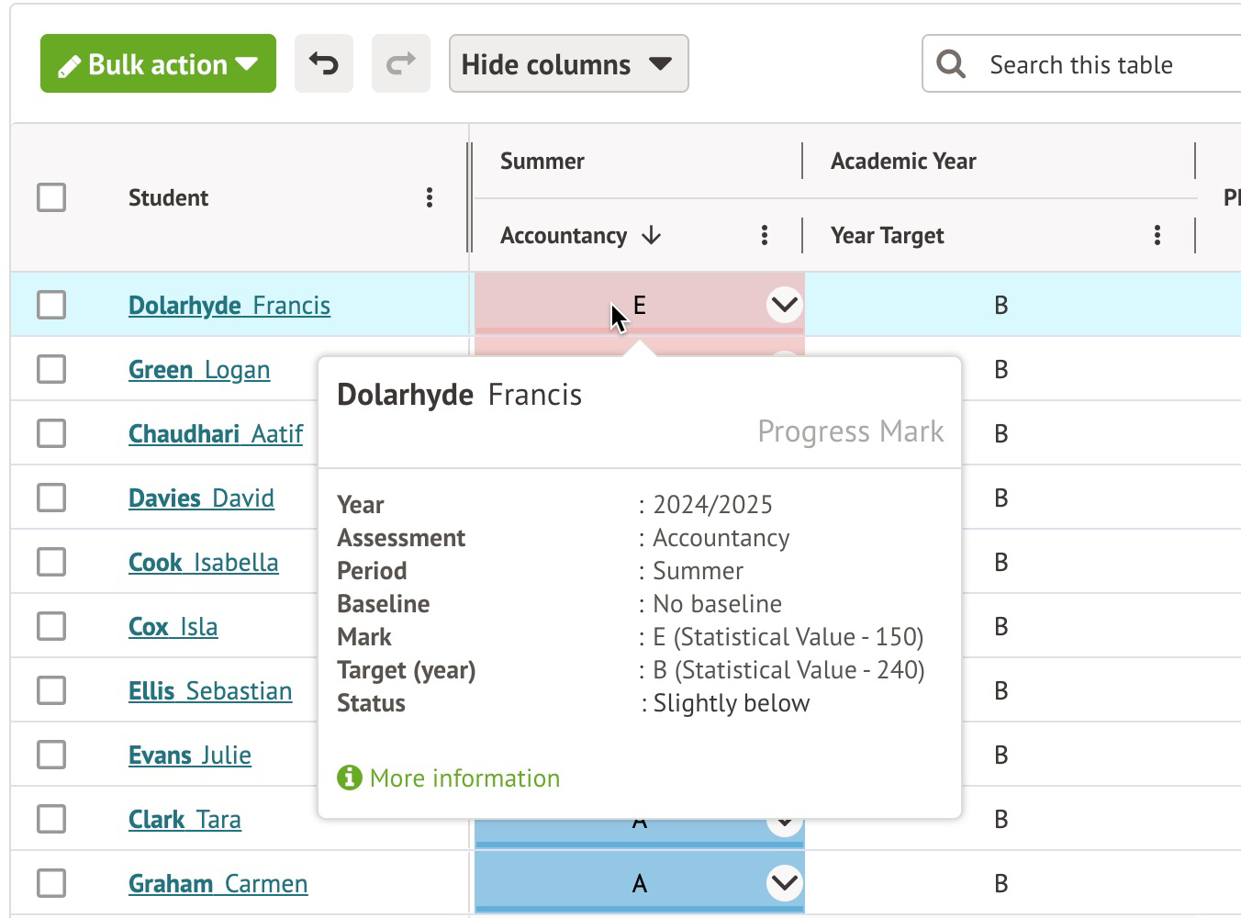Open Graham Carmen's mark dropdown chevron
This screenshot has height=918, width=1241.
784,883
